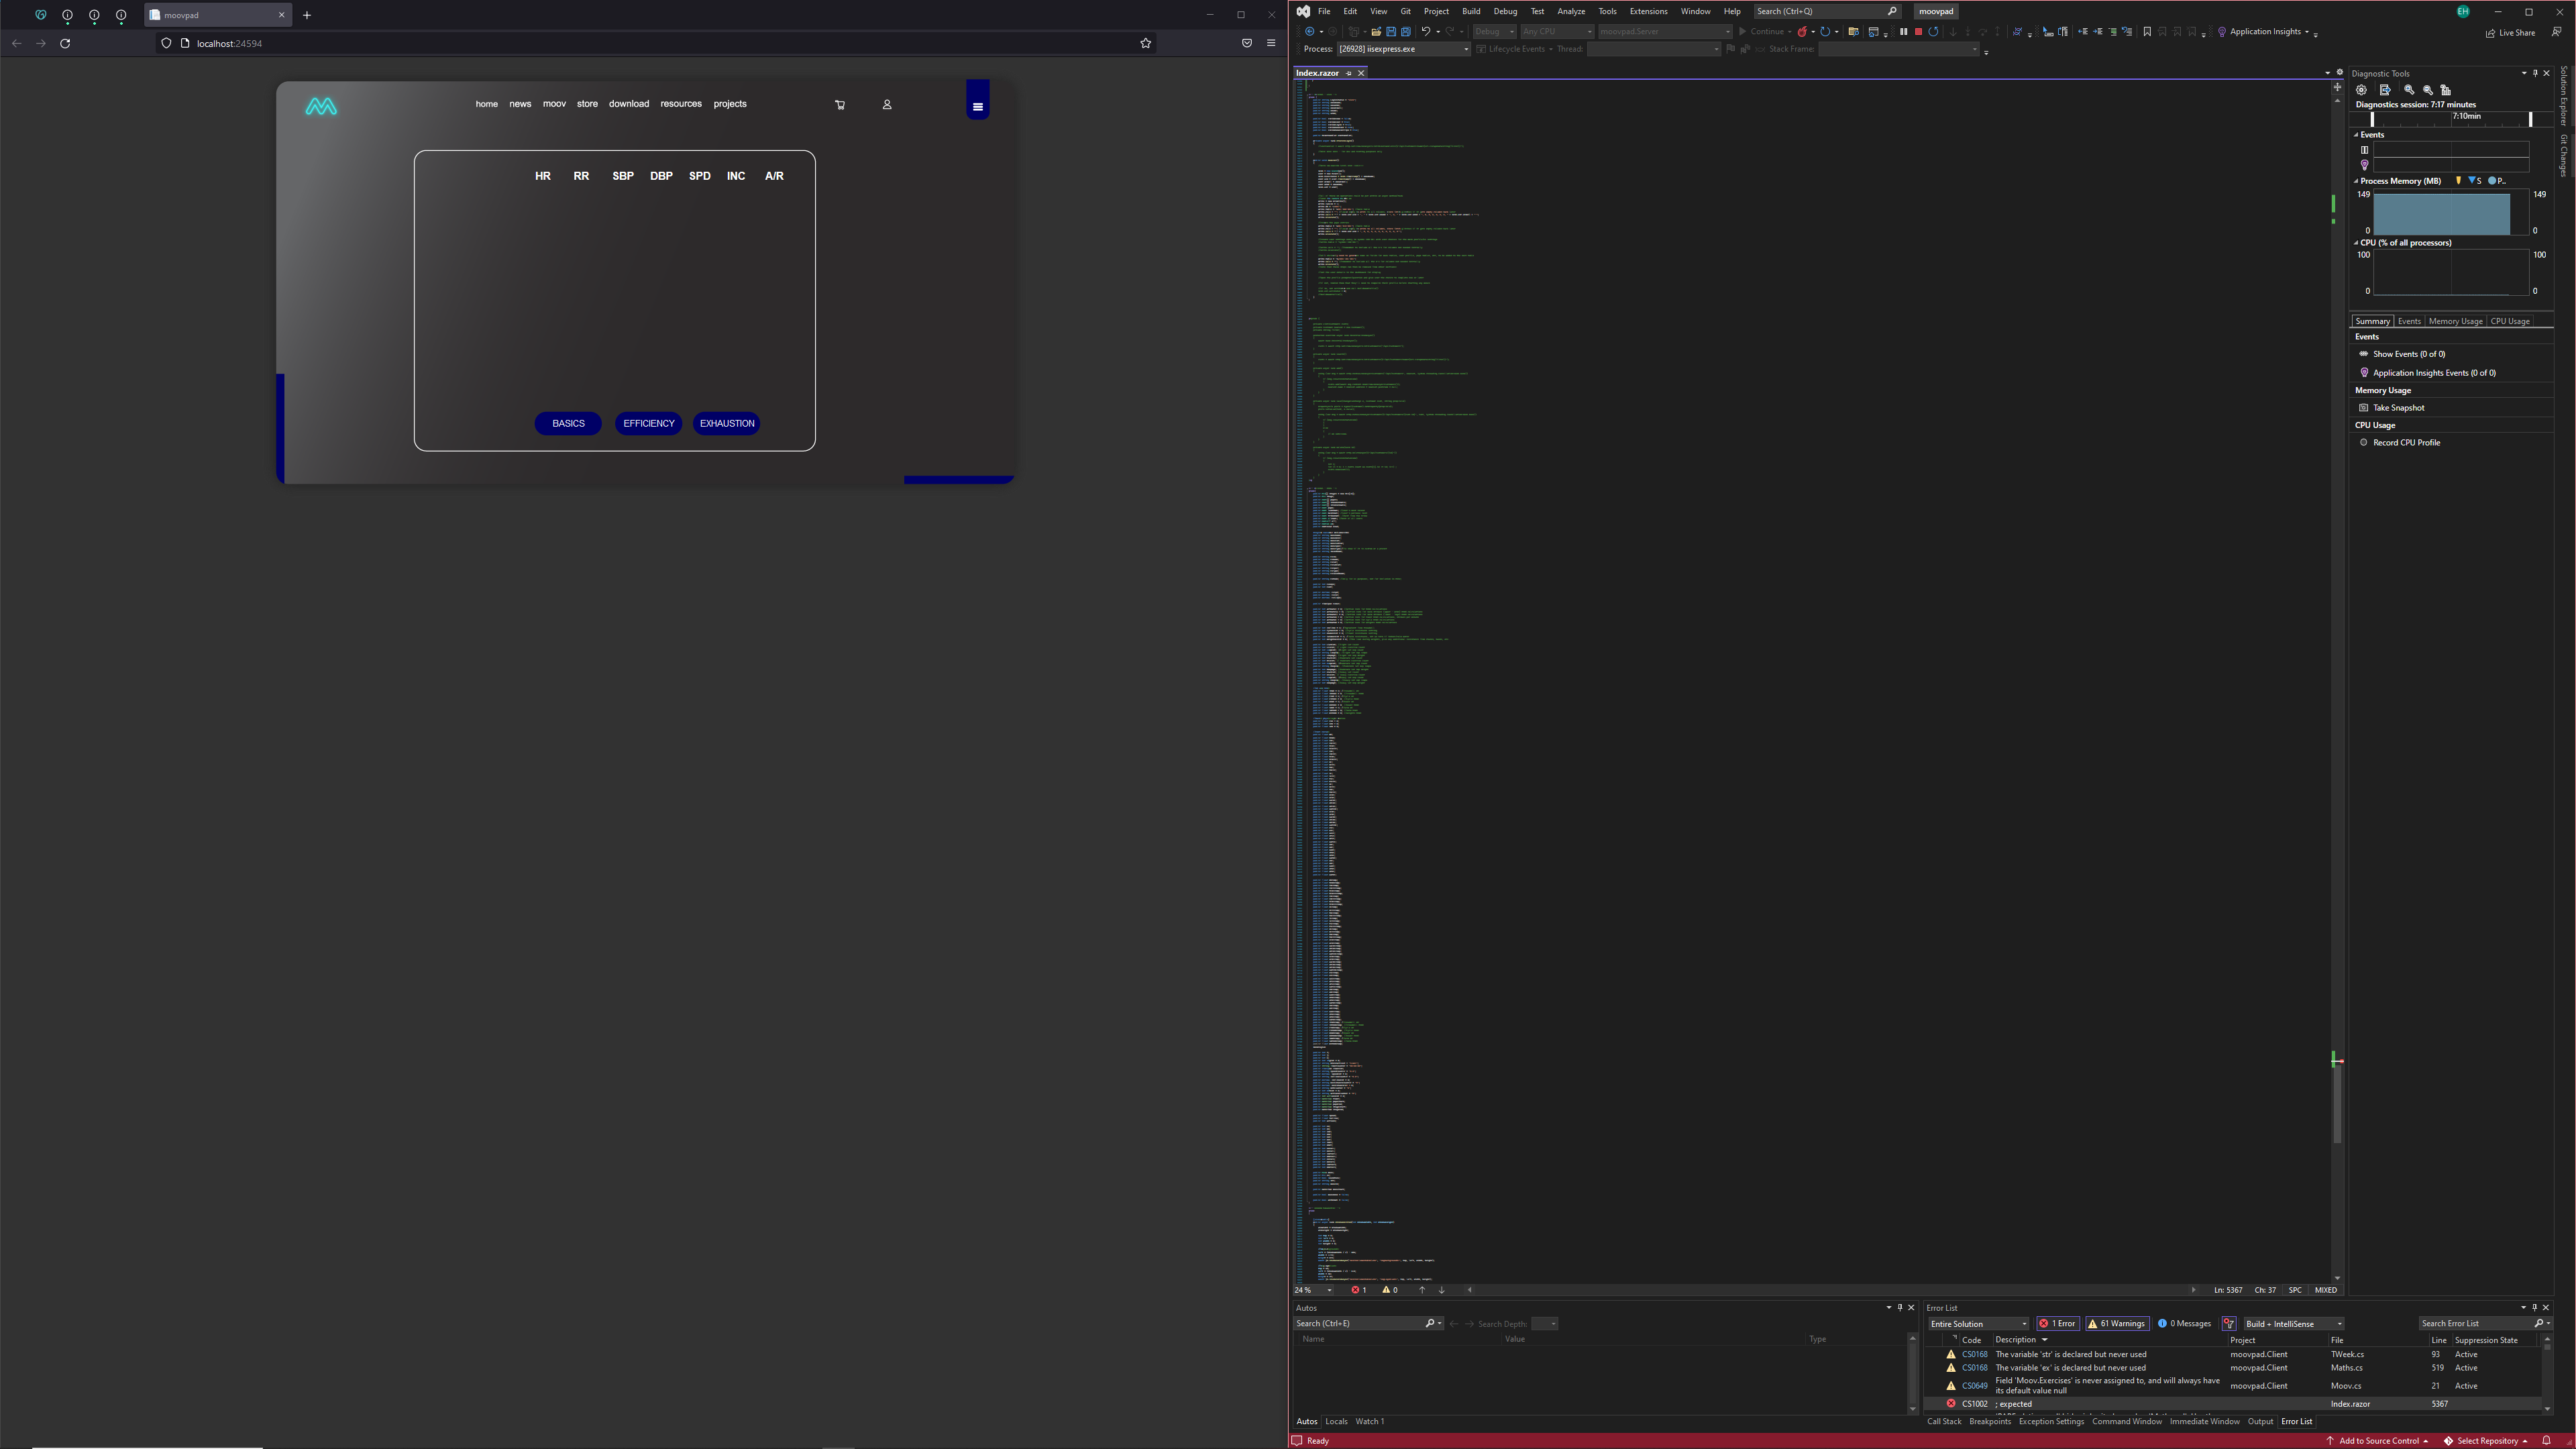Screen dimensions: 2576x1449
Task: Click the store link in the moovpad nav
Action: point(587,104)
